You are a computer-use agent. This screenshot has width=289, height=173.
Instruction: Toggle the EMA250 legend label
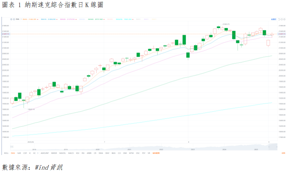pos(119,19)
